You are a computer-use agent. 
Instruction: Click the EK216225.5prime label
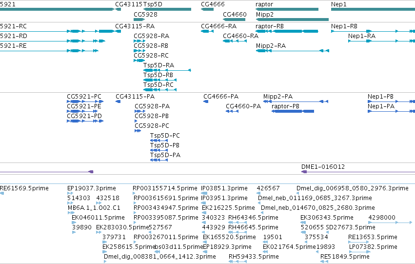click(x=228, y=208)
